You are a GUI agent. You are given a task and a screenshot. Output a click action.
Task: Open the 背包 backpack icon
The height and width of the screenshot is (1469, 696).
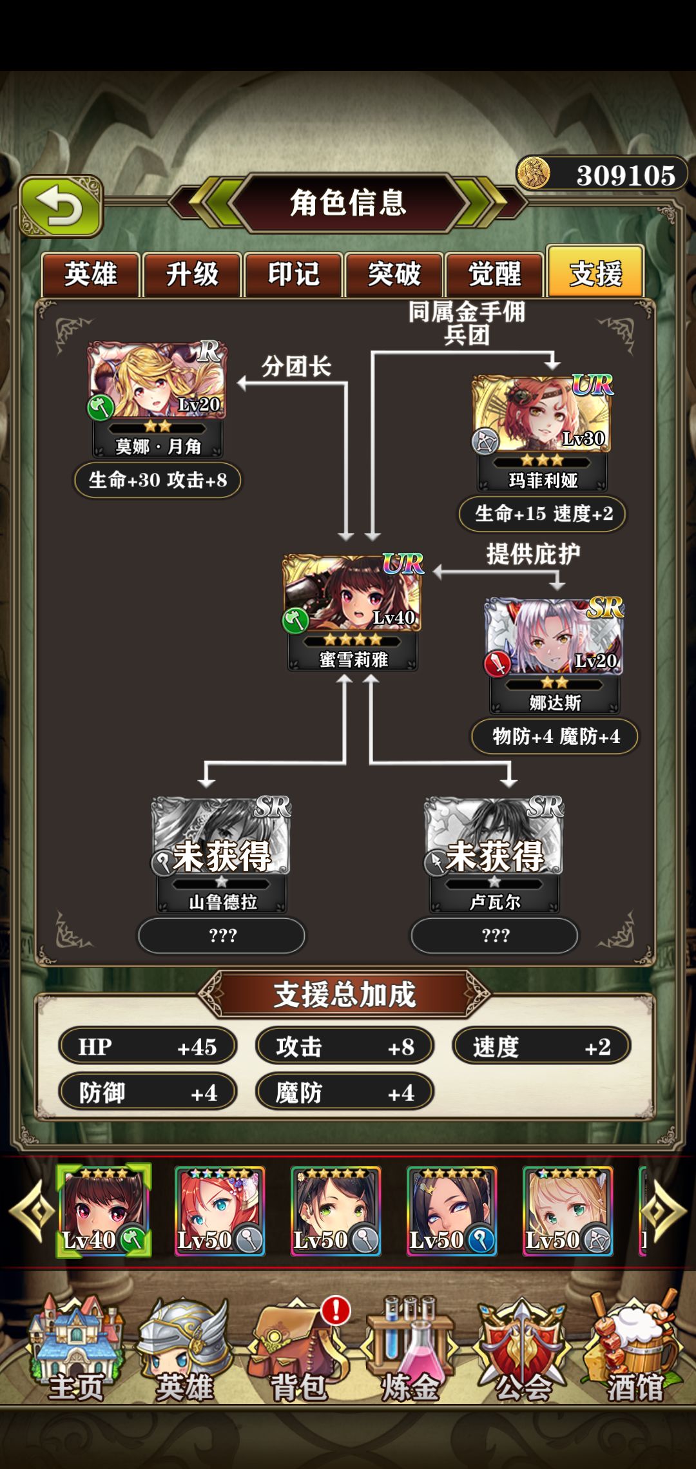[298, 1350]
